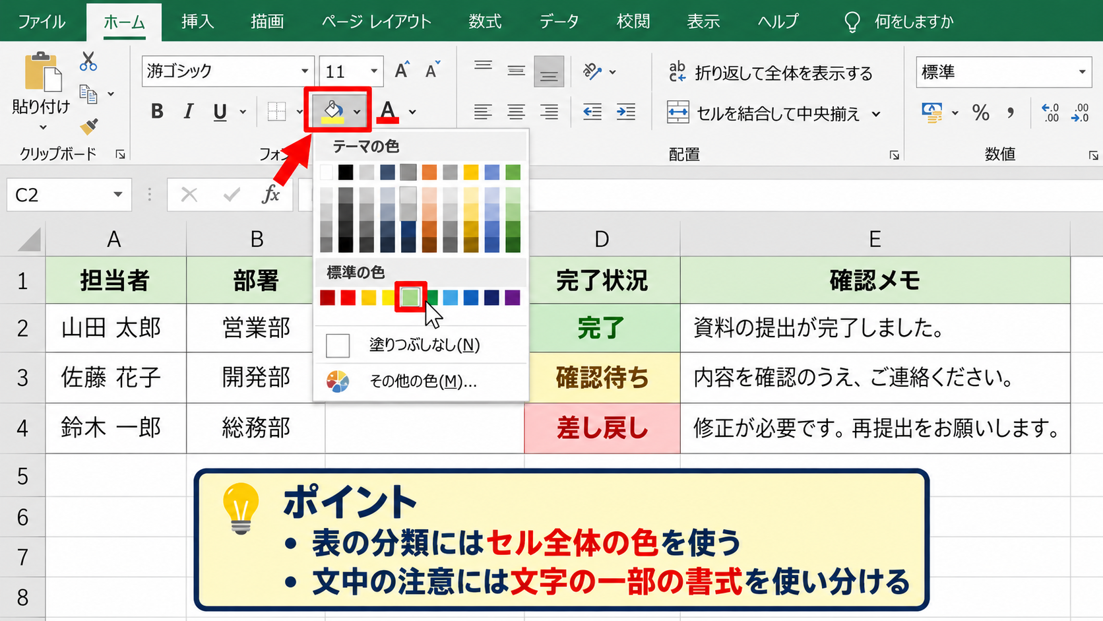Switch to the 数式 tab
The height and width of the screenshot is (621, 1103).
485,22
